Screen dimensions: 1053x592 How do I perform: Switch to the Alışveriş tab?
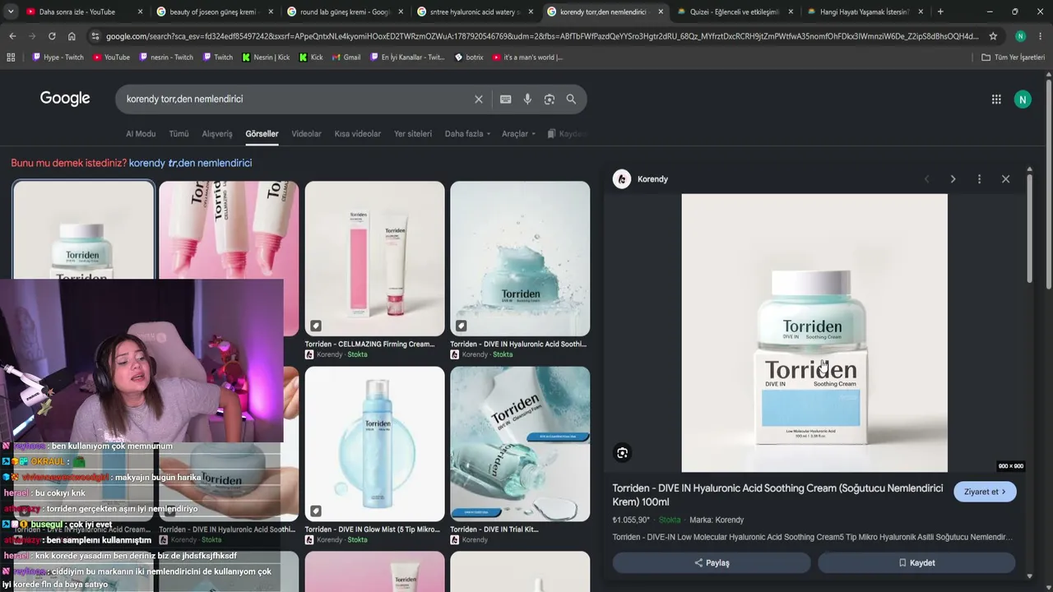tap(217, 134)
